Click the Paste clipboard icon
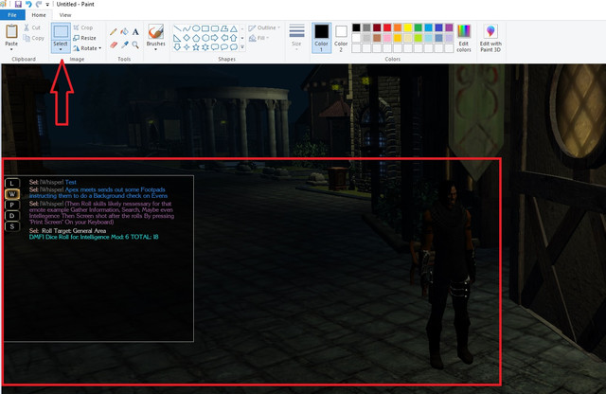 click(11, 31)
